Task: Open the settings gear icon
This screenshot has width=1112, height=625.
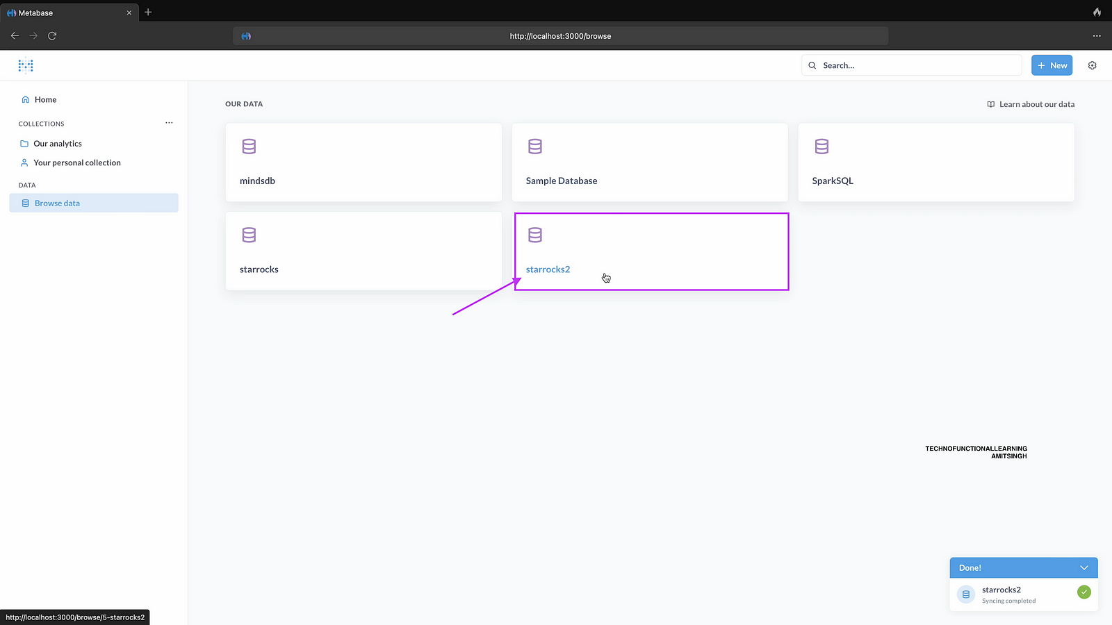Action: (1092, 65)
